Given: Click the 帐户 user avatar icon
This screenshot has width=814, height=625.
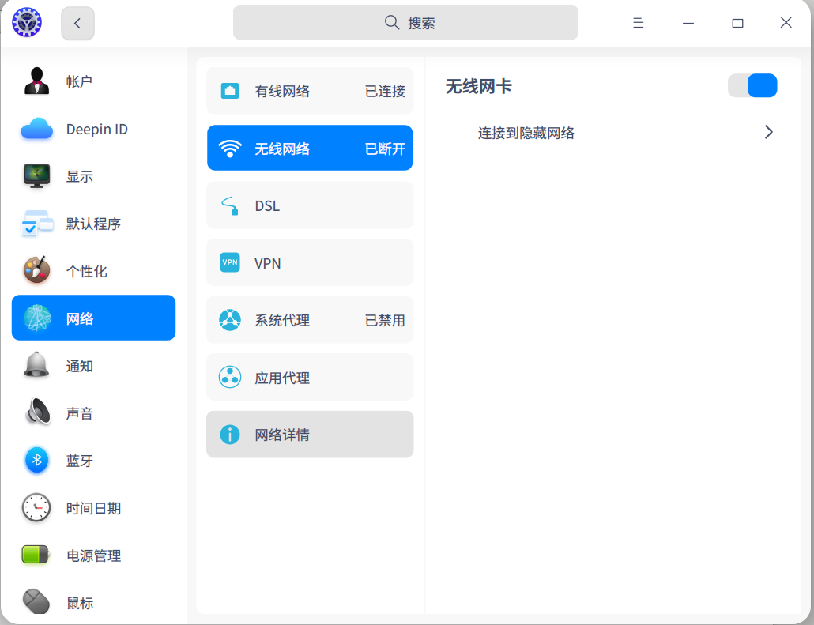Looking at the screenshot, I should 36,81.
